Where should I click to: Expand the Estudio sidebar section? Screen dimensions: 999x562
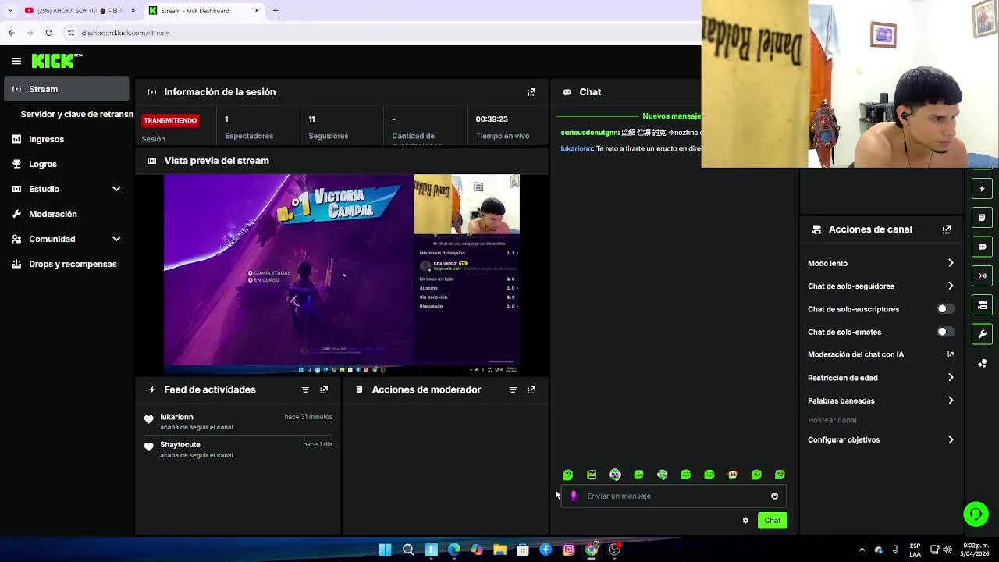pos(116,189)
